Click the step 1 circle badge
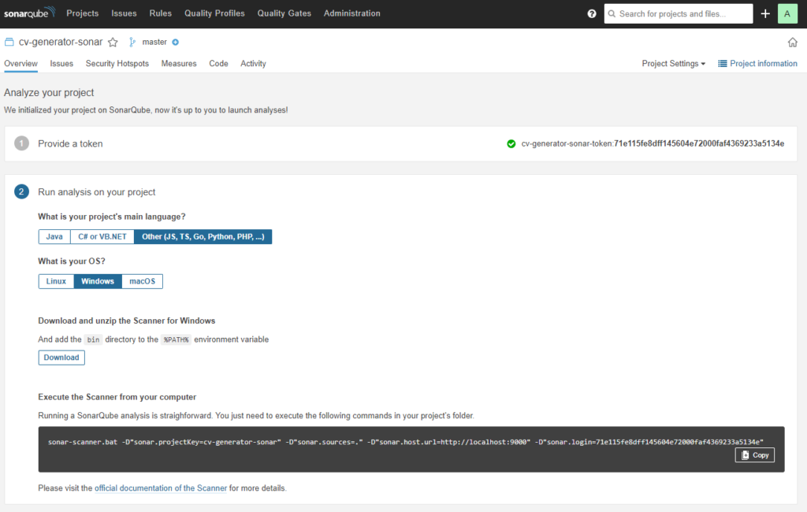This screenshot has width=807, height=512. (21, 143)
